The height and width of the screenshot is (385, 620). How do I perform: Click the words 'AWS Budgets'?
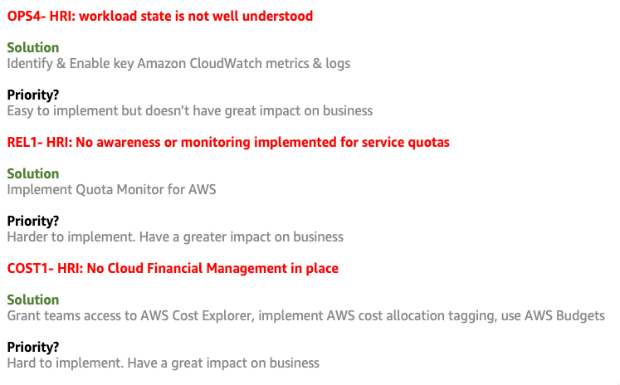[564, 316]
